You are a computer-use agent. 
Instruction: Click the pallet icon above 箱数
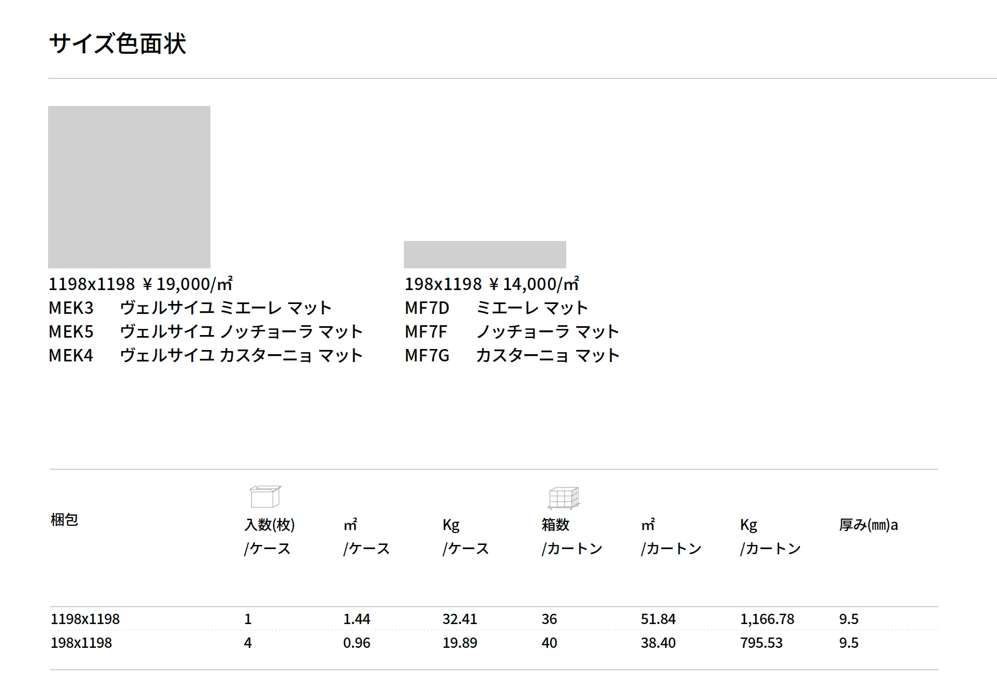coord(564,498)
